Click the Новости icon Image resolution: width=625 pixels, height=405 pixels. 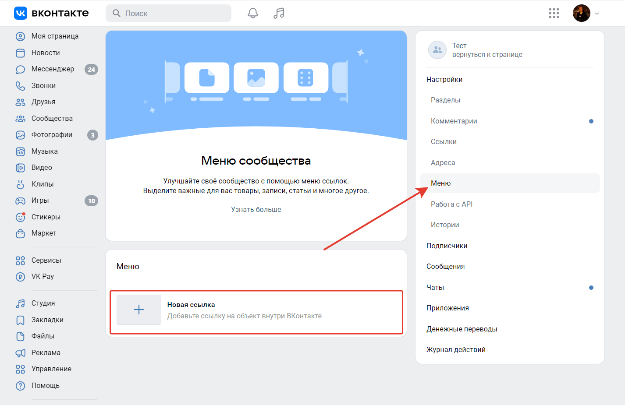[x=21, y=53]
